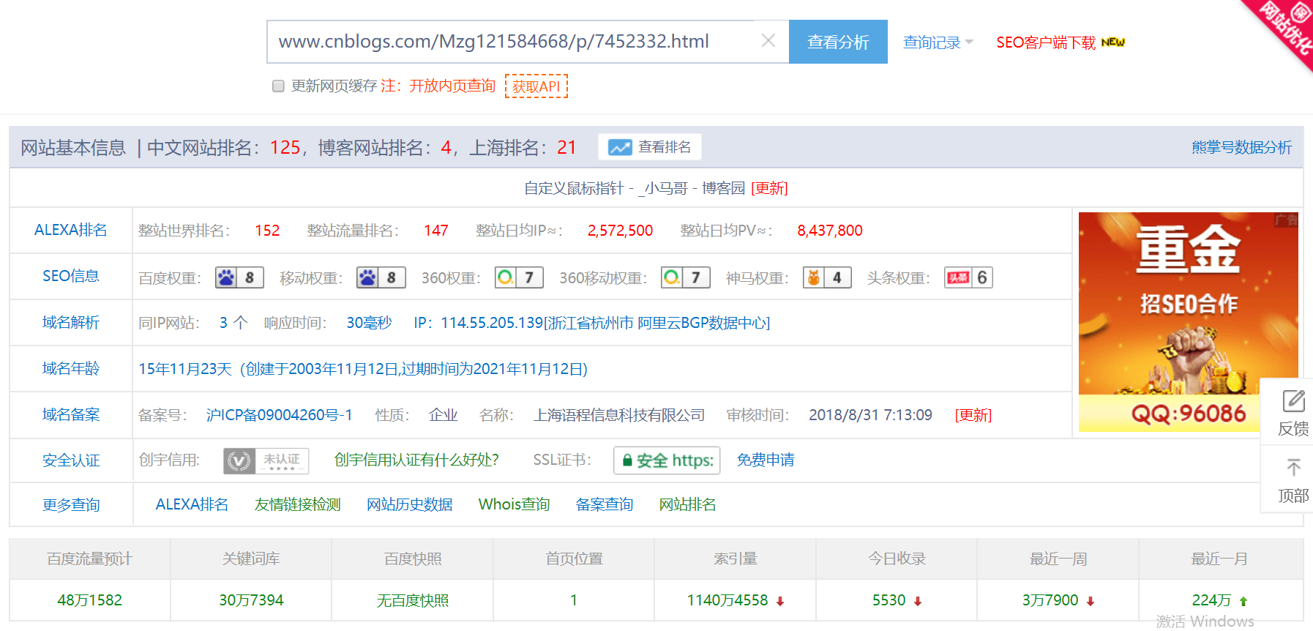Open the 友情链接检测 link

pos(298,504)
